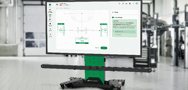Expand the Setup section
The image size is (188, 90).
point(124,12)
